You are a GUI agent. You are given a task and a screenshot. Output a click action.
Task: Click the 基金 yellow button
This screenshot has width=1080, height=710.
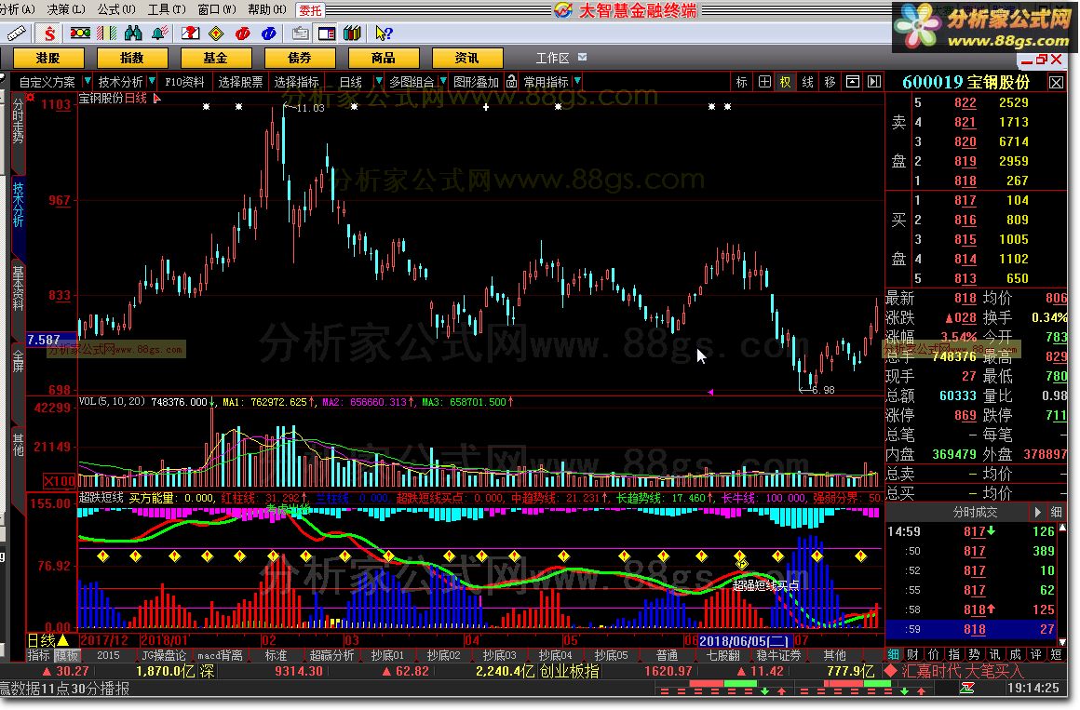216,58
